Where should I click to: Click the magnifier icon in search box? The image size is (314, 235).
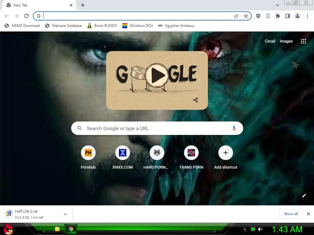(x=79, y=128)
